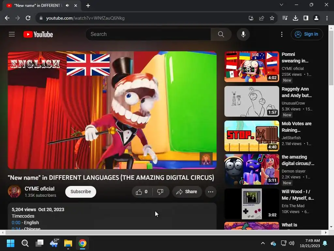Open Windows Start menu
This screenshot has width=334, height=251.
[10, 243]
